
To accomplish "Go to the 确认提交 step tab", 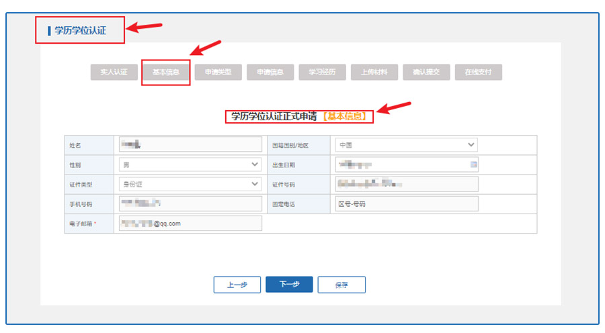I will (x=426, y=73).
